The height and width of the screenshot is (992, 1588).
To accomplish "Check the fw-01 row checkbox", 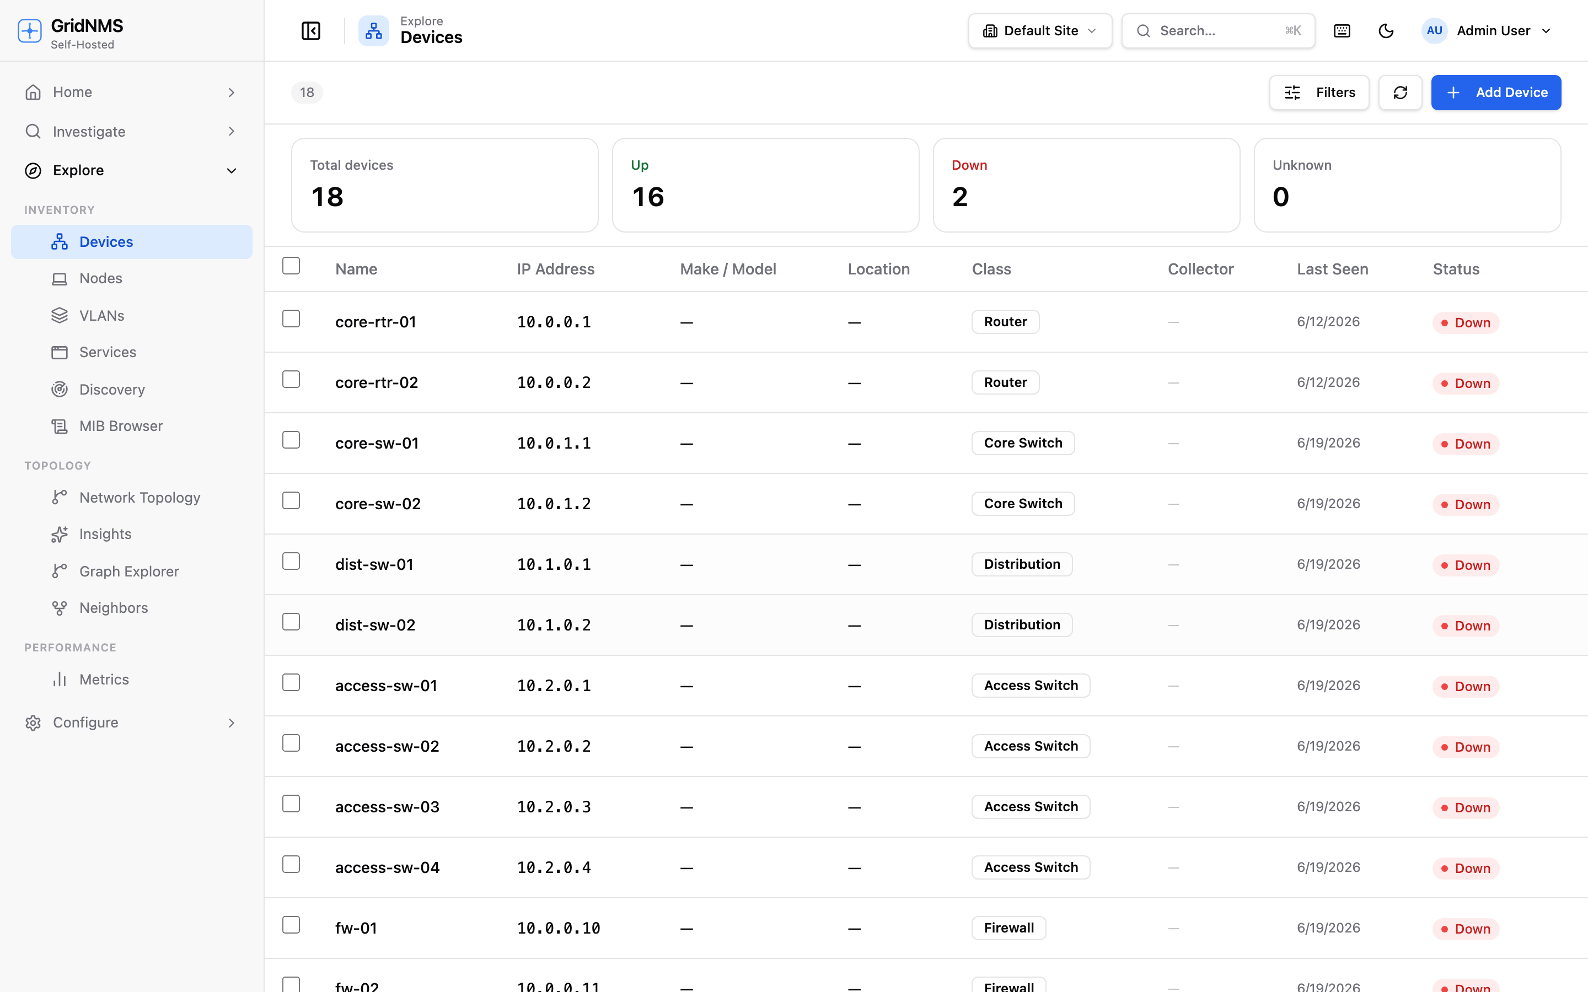I will [291, 925].
